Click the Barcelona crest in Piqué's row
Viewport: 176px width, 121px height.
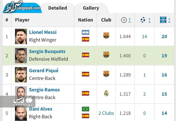(106, 74)
